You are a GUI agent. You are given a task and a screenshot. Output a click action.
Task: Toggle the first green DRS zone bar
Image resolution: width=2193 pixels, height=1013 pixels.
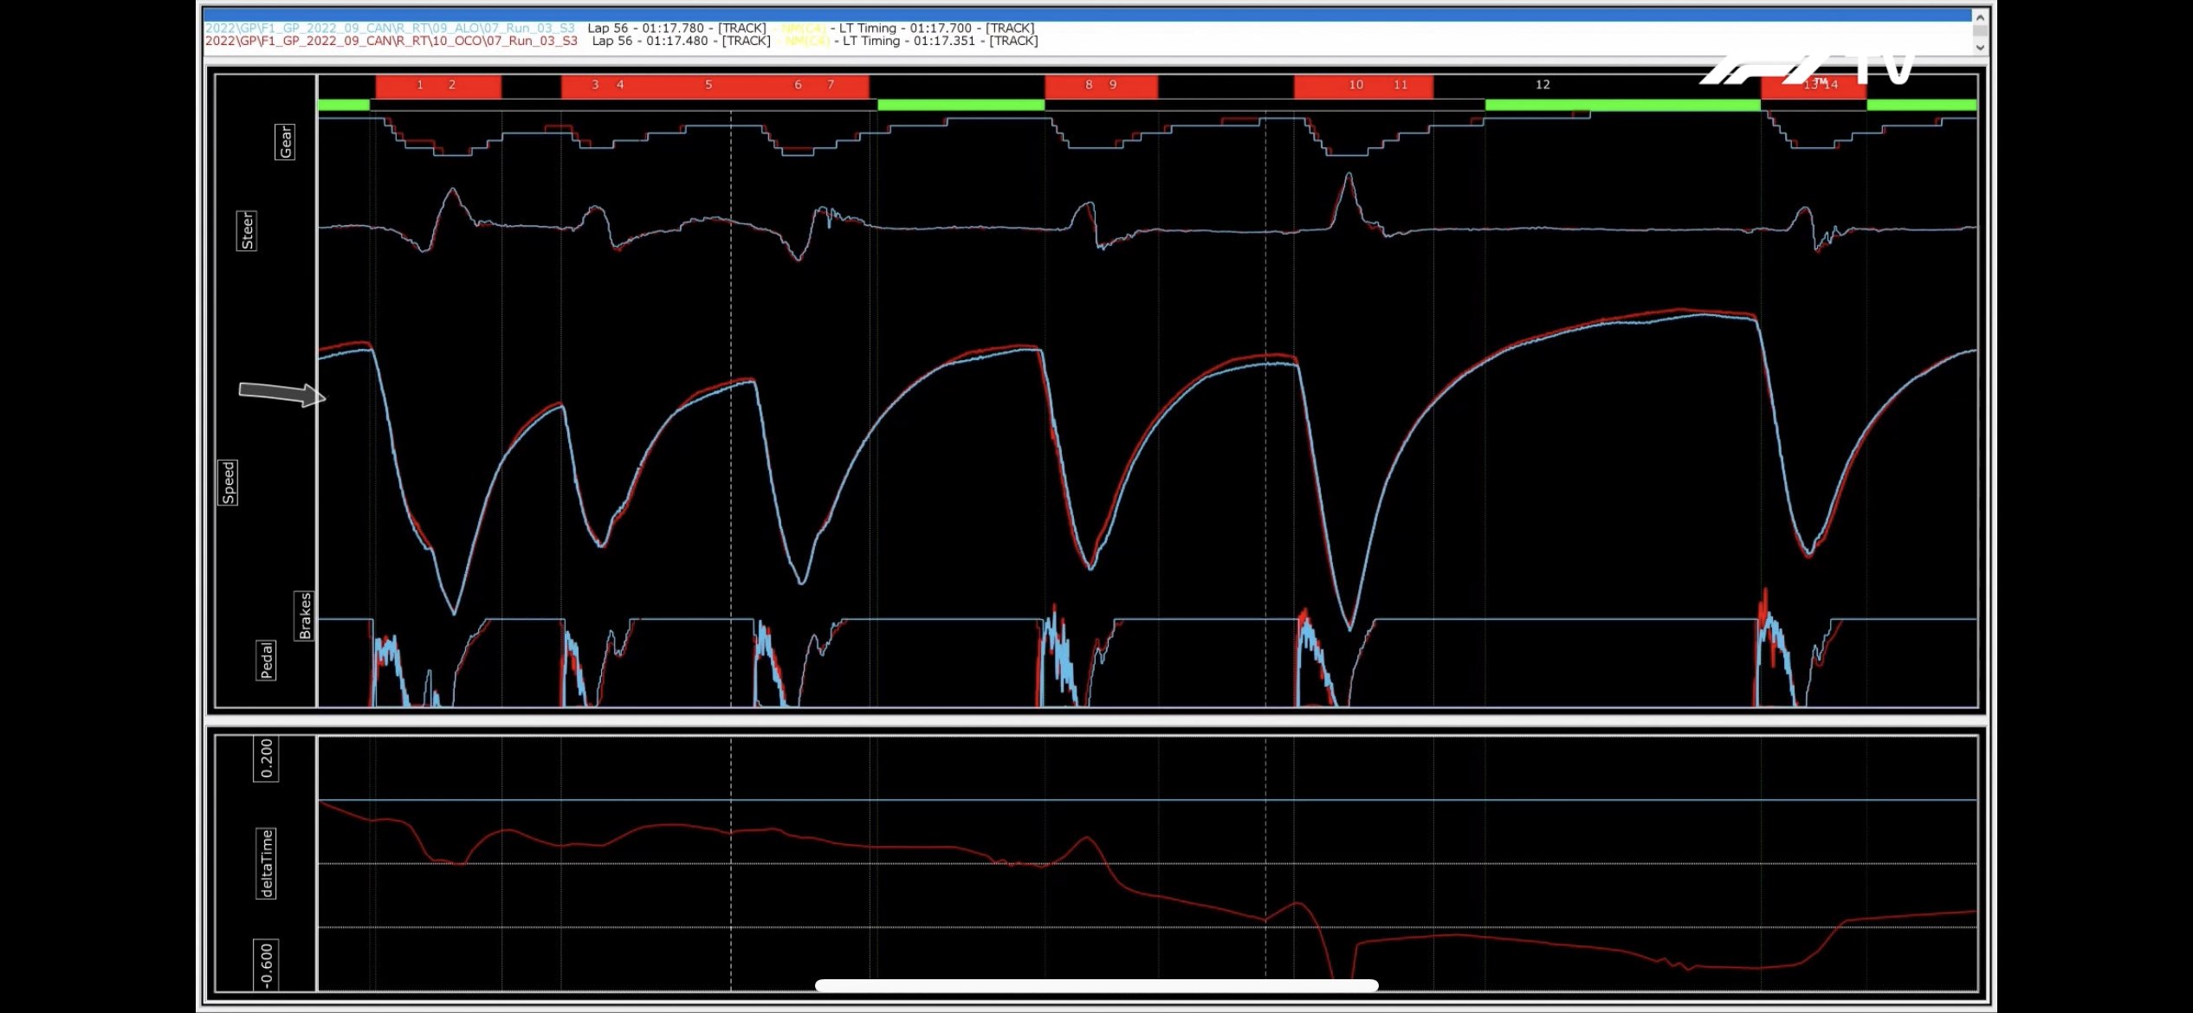(x=343, y=104)
